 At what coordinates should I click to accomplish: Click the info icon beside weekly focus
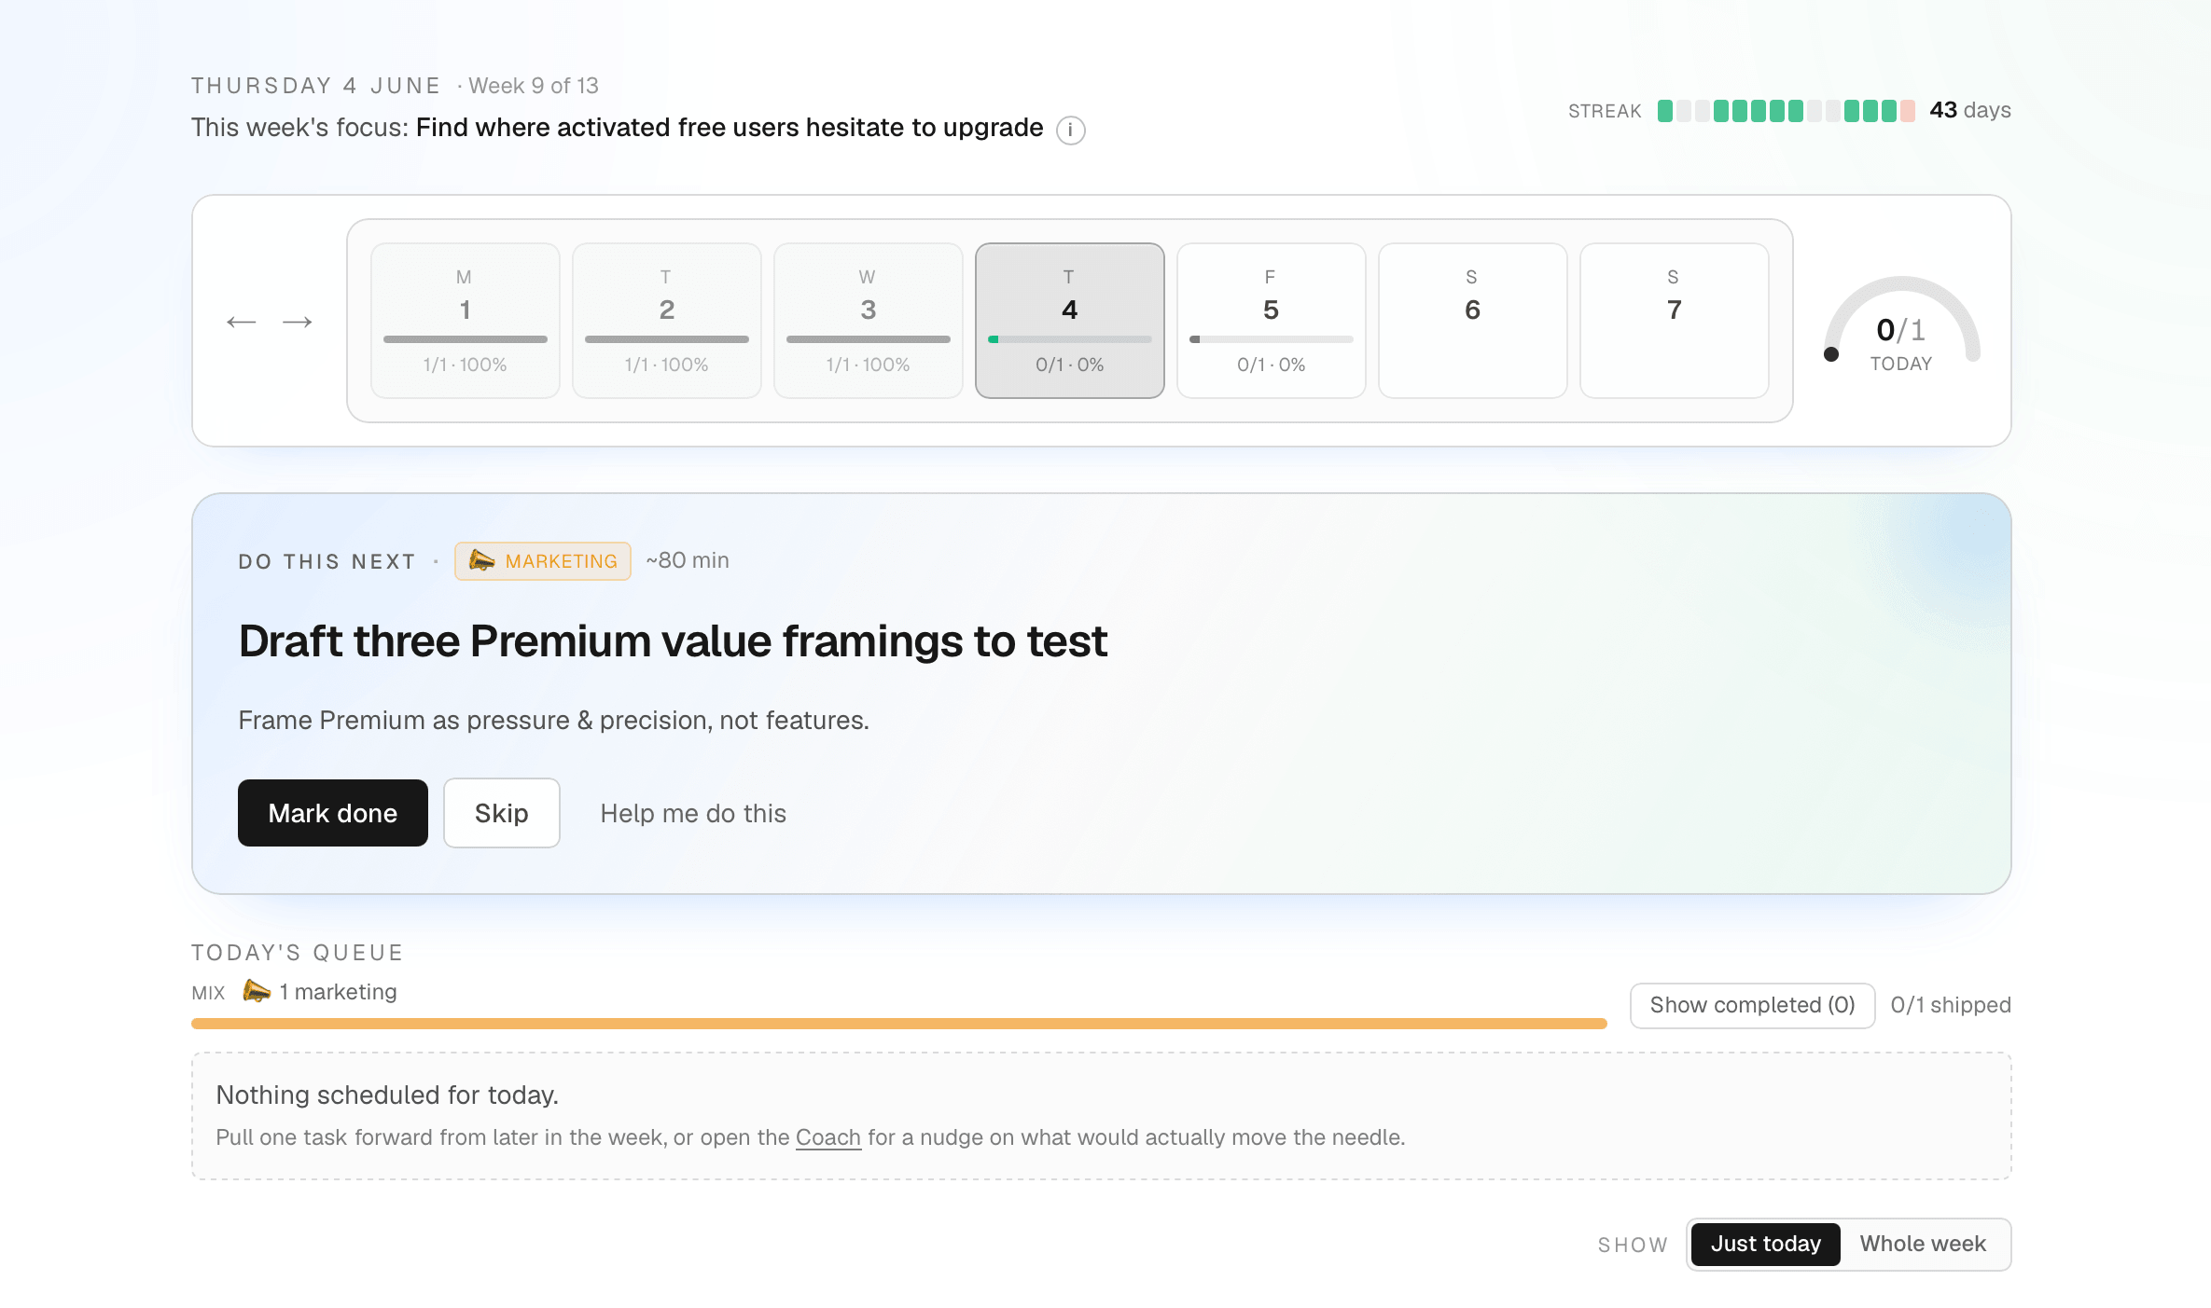[1070, 130]
